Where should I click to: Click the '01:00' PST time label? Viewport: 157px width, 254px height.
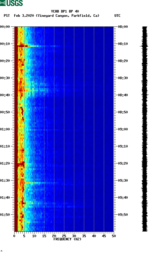coord(5,129)
